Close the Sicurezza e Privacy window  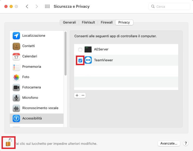pyautogui.click(x=6, y=6)
